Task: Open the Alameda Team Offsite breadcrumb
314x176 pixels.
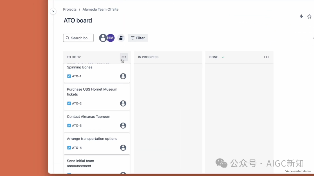Action: point(101,9)
